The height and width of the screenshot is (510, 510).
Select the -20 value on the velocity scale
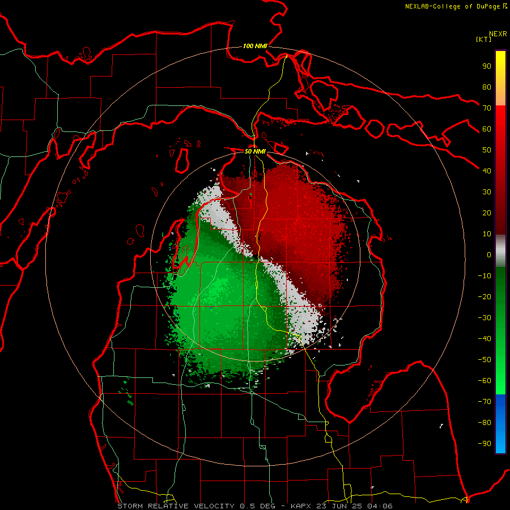484,296
